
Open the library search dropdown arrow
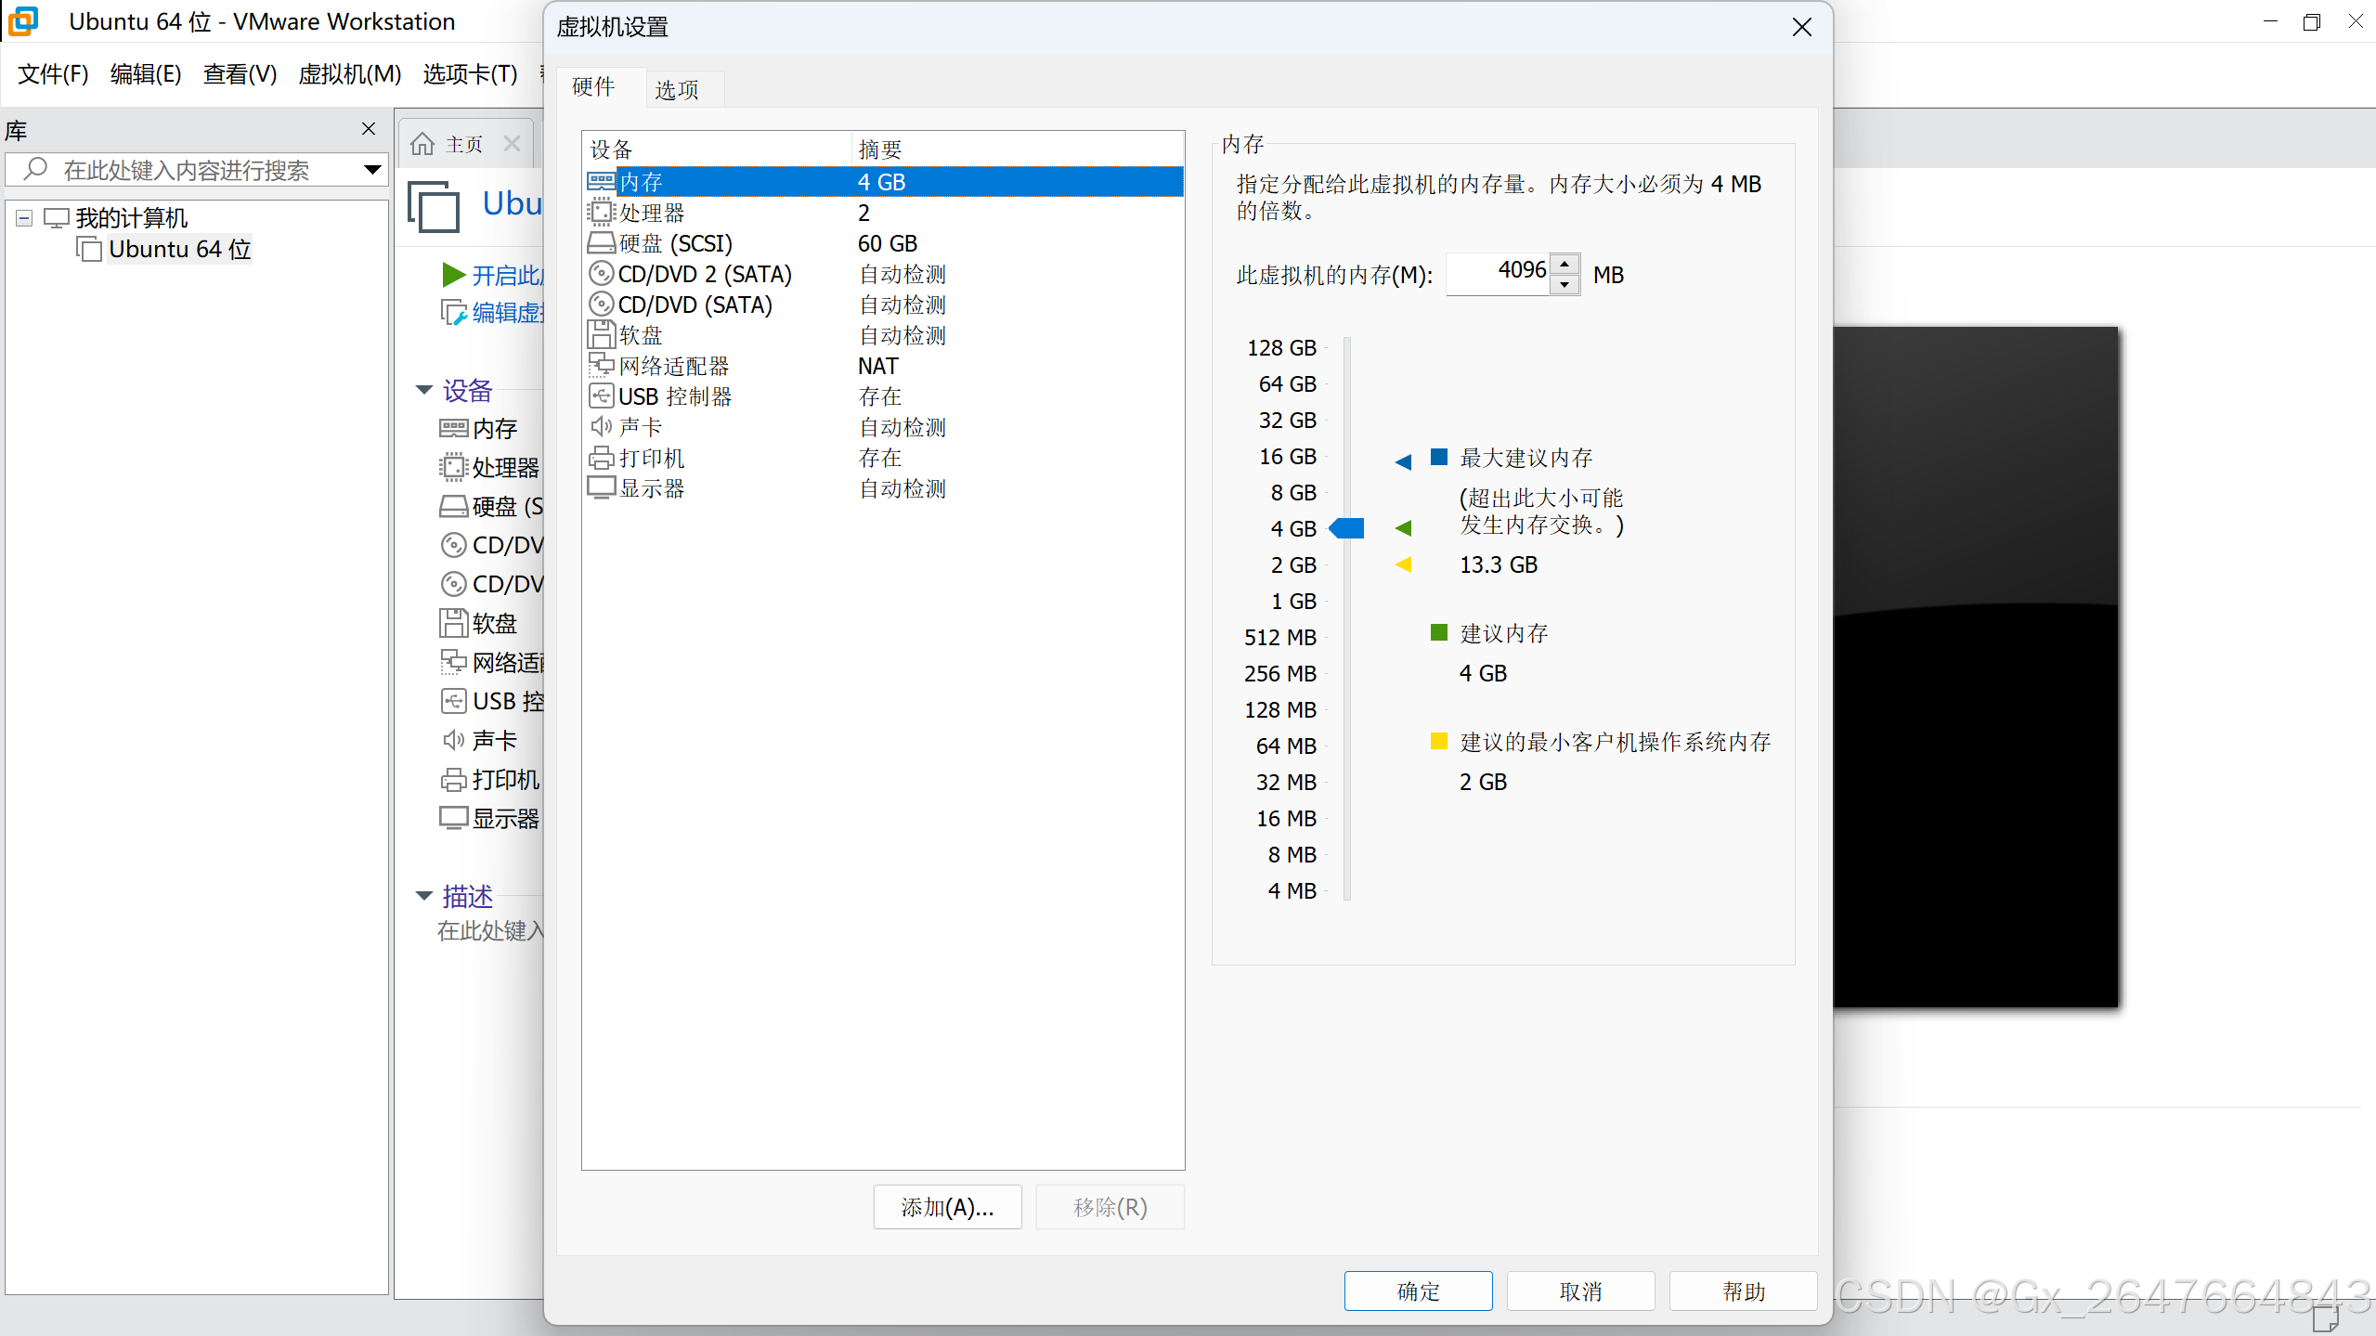372,170
